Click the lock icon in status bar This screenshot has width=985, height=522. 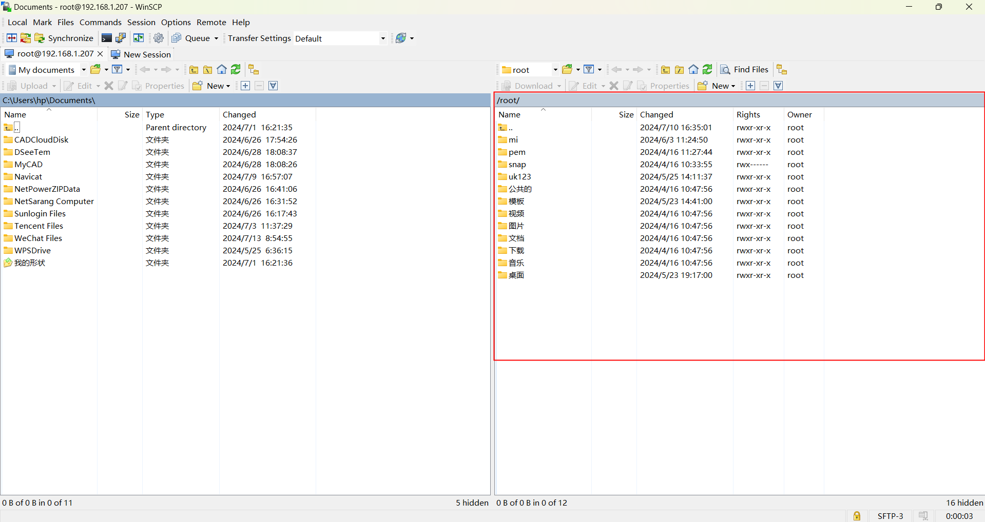click(x=857, y=516)
